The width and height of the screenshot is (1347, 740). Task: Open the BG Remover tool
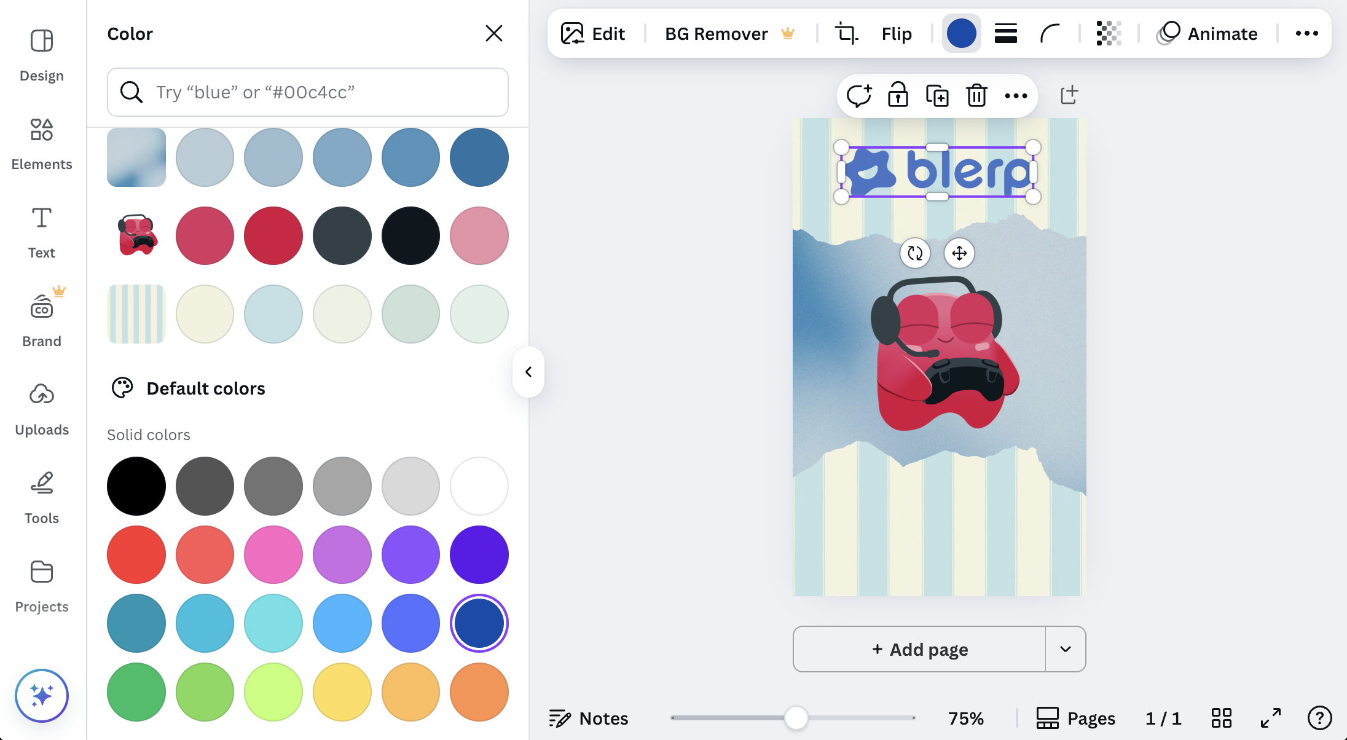[x=730, y=33]
